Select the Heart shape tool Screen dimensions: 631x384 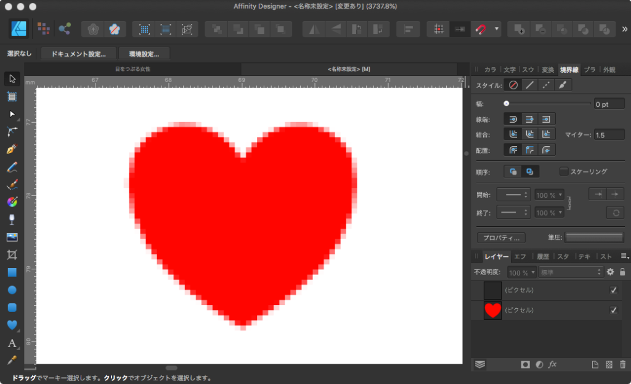(12, 325)
